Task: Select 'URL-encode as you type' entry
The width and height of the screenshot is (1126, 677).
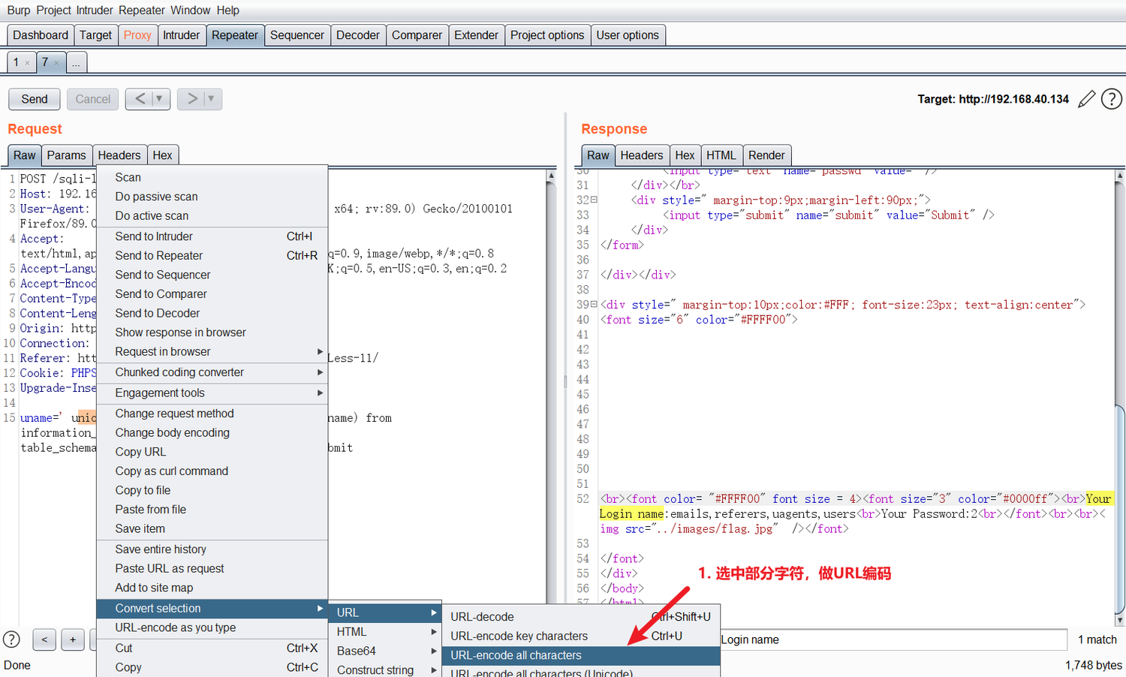Action: [x=212, y=628]
